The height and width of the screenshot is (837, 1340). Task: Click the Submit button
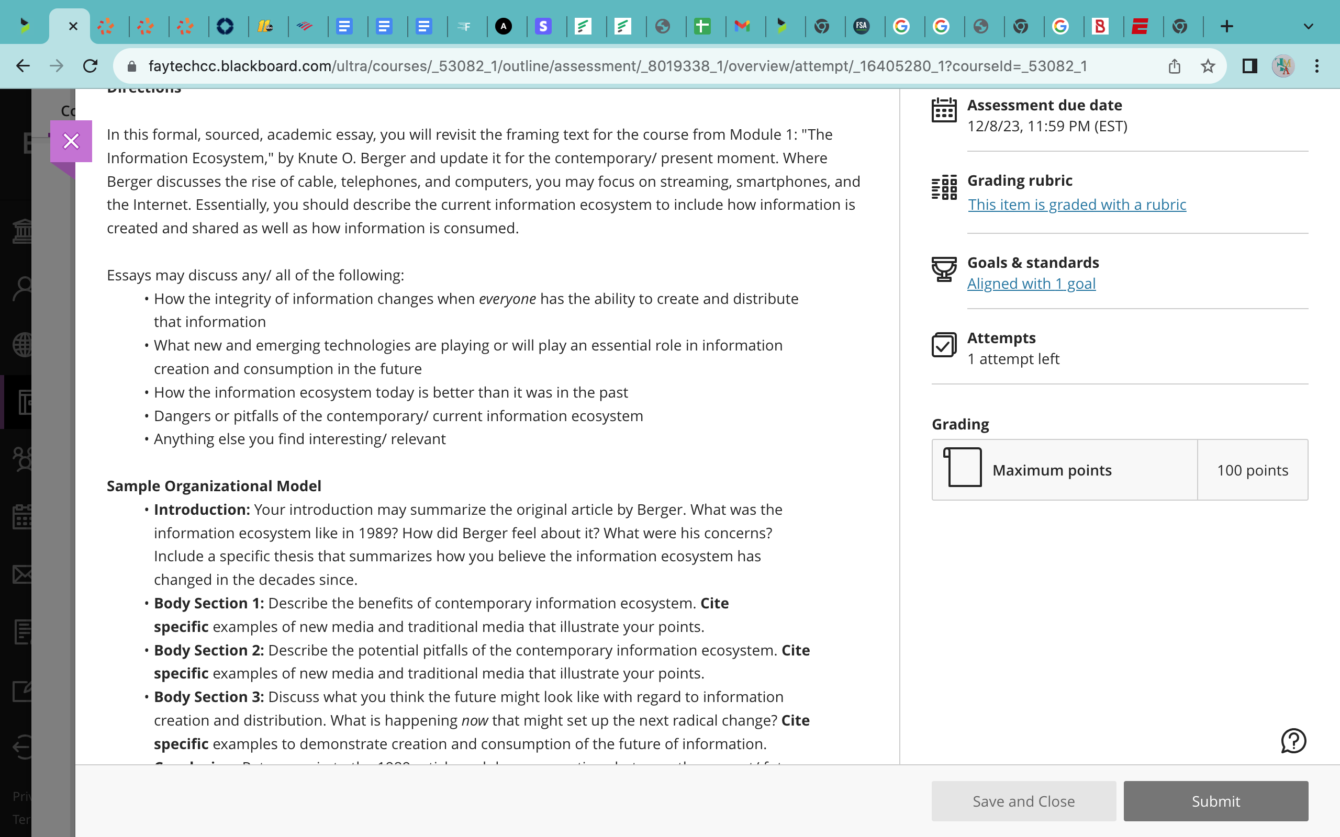point(1215,801)
